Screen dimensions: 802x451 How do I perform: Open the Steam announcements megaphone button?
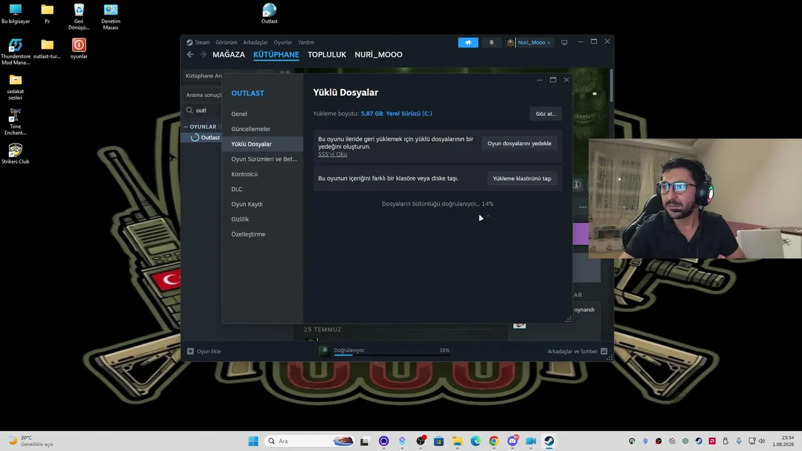click(x=468, y=43)
